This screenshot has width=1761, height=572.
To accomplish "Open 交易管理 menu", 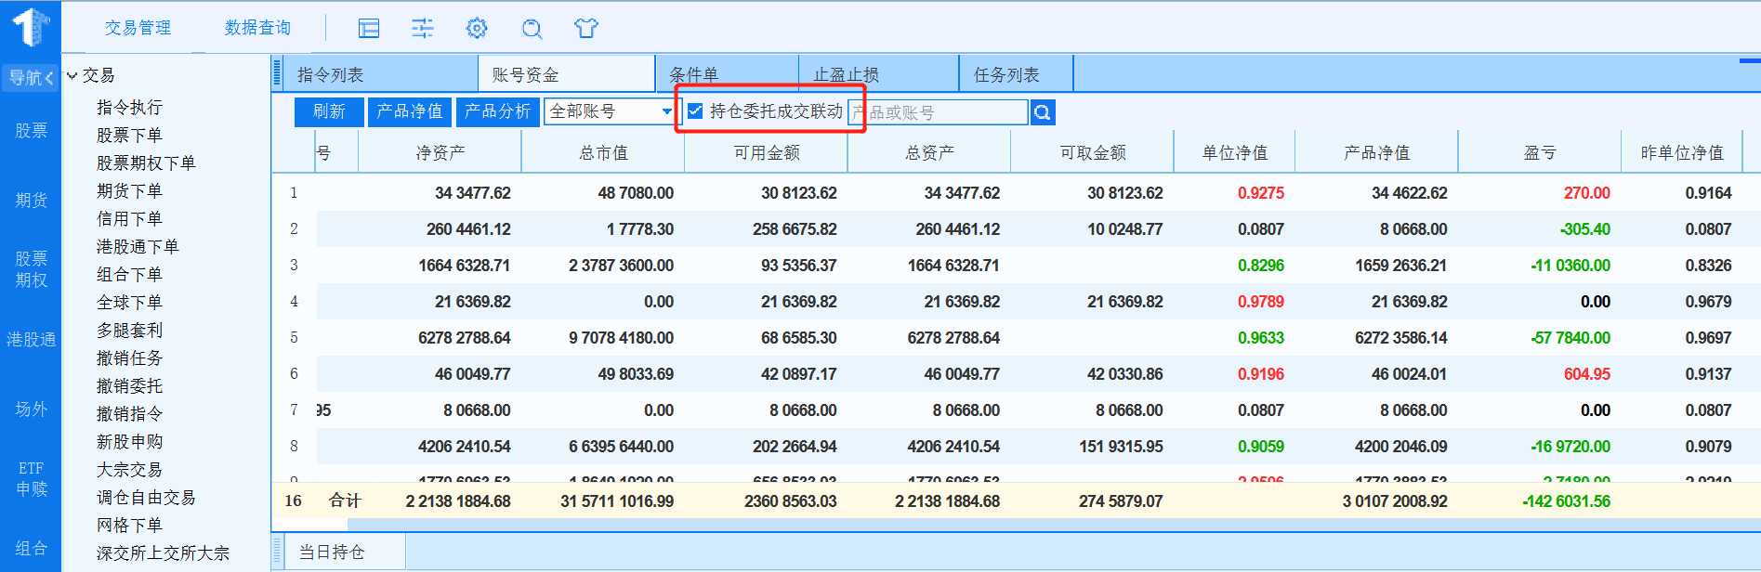I will 138,28.
